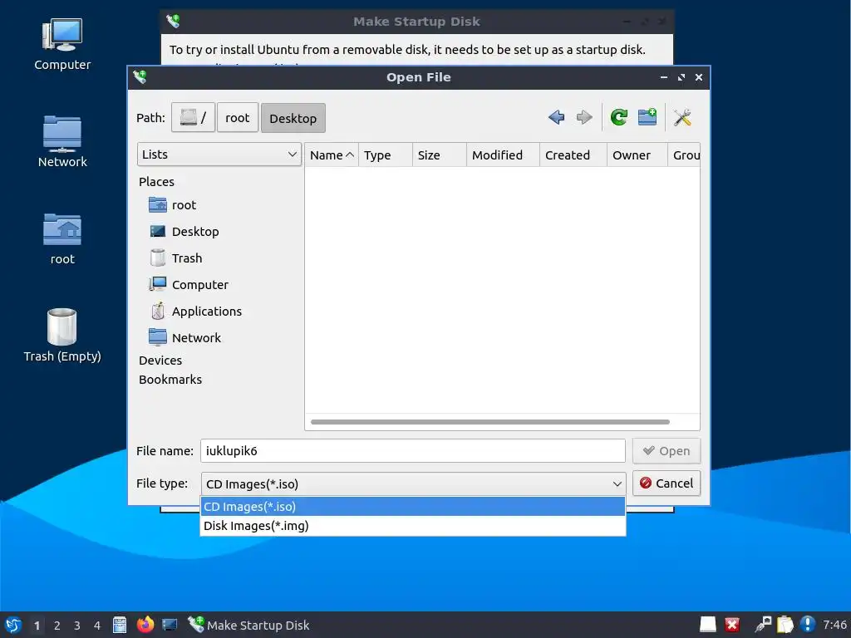
Task: Refresh the file listing with green reload icon
Action: click(x=618, y=117)
